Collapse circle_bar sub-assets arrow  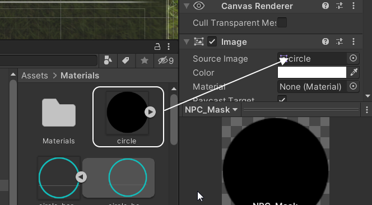[81, 177]
